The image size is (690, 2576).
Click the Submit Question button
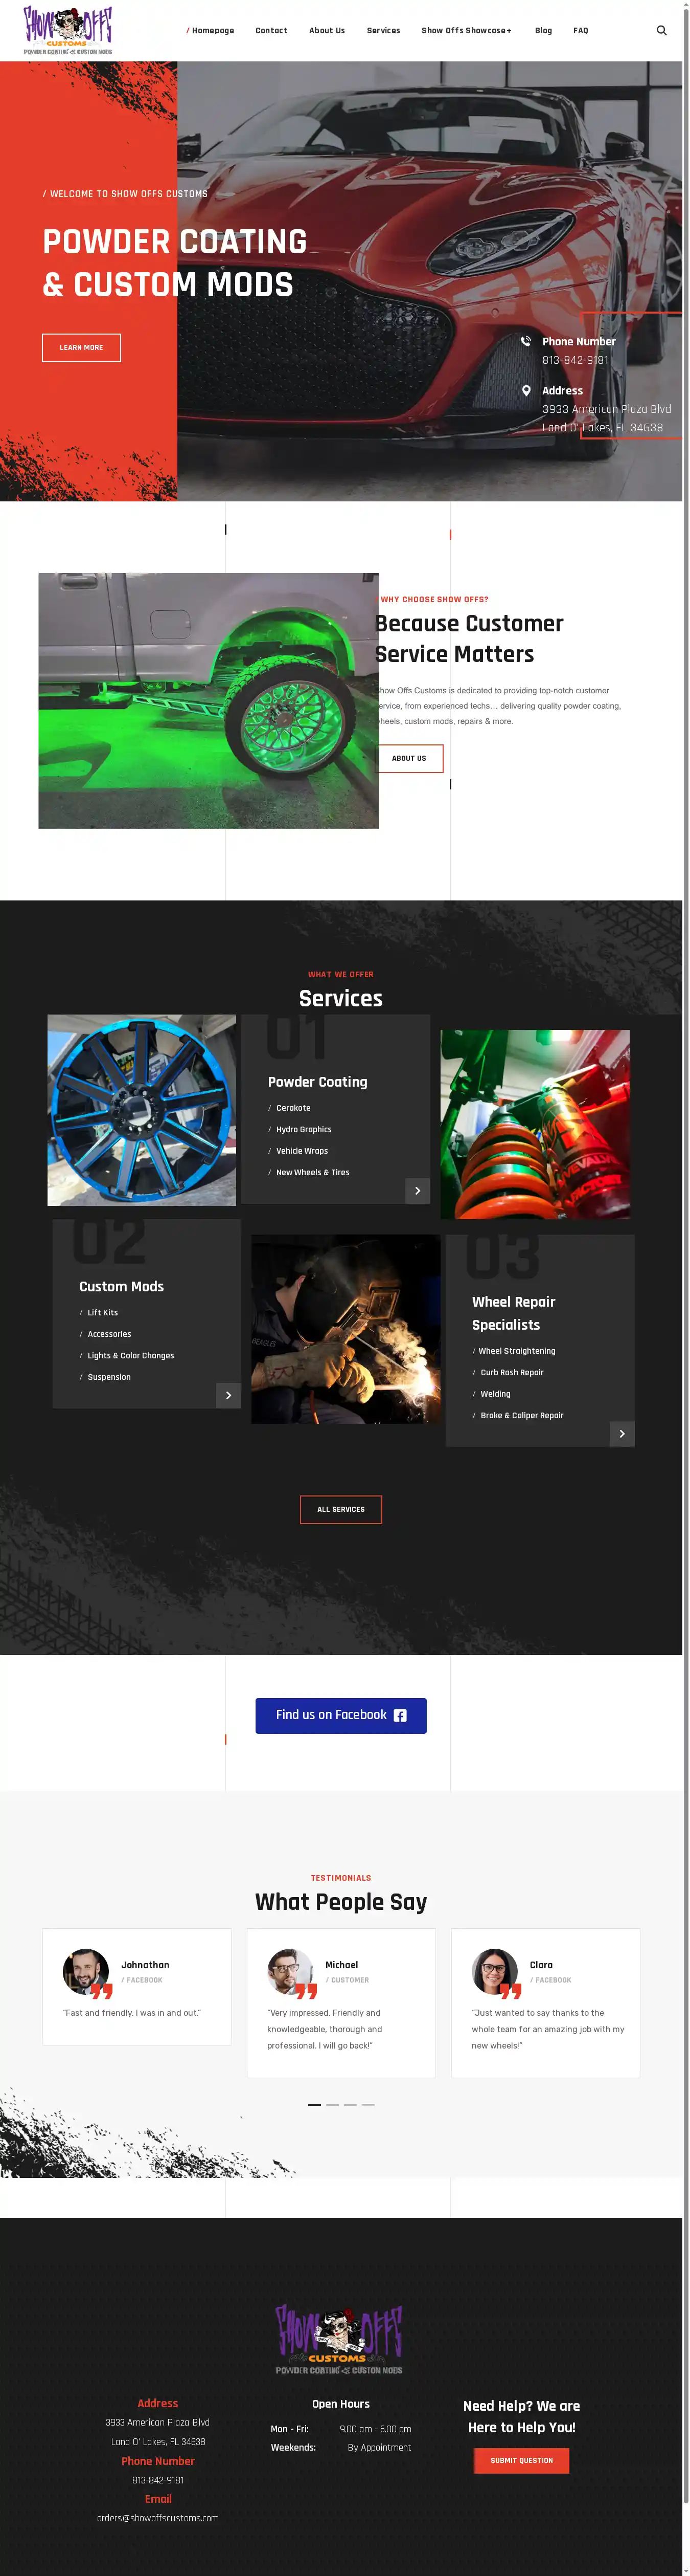pos(521,2461)
